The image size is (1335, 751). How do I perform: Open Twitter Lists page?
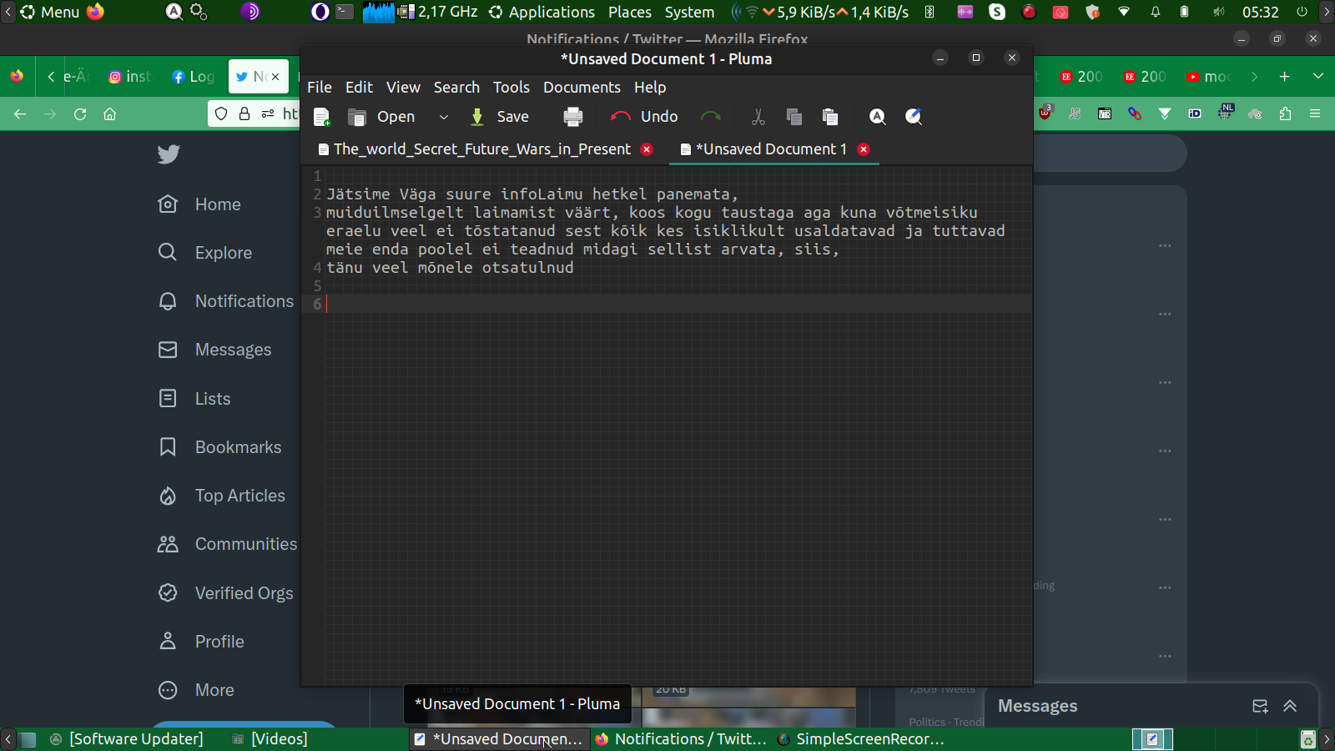194,399
